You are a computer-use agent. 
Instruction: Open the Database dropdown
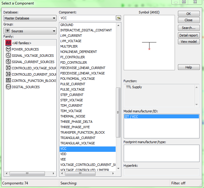pyautogui.click(x=30, y=18)
